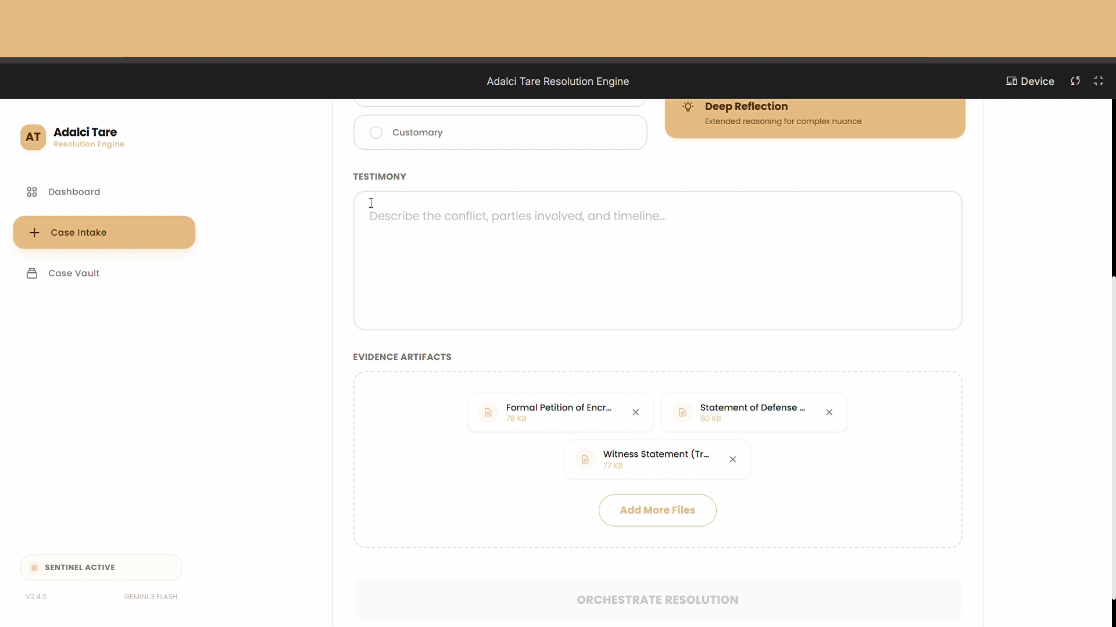Select the Customary radio option
The image size is (1116, 627).
click(x=376, y=132)
